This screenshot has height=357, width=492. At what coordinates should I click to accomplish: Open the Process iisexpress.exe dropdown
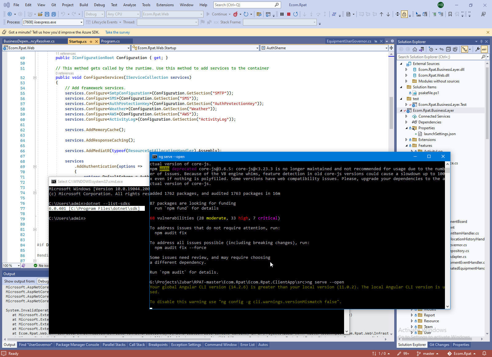click(81, 22)
